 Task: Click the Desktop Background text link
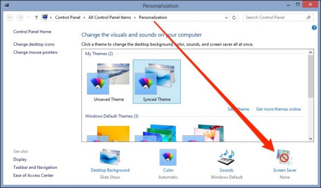(110, 170)
